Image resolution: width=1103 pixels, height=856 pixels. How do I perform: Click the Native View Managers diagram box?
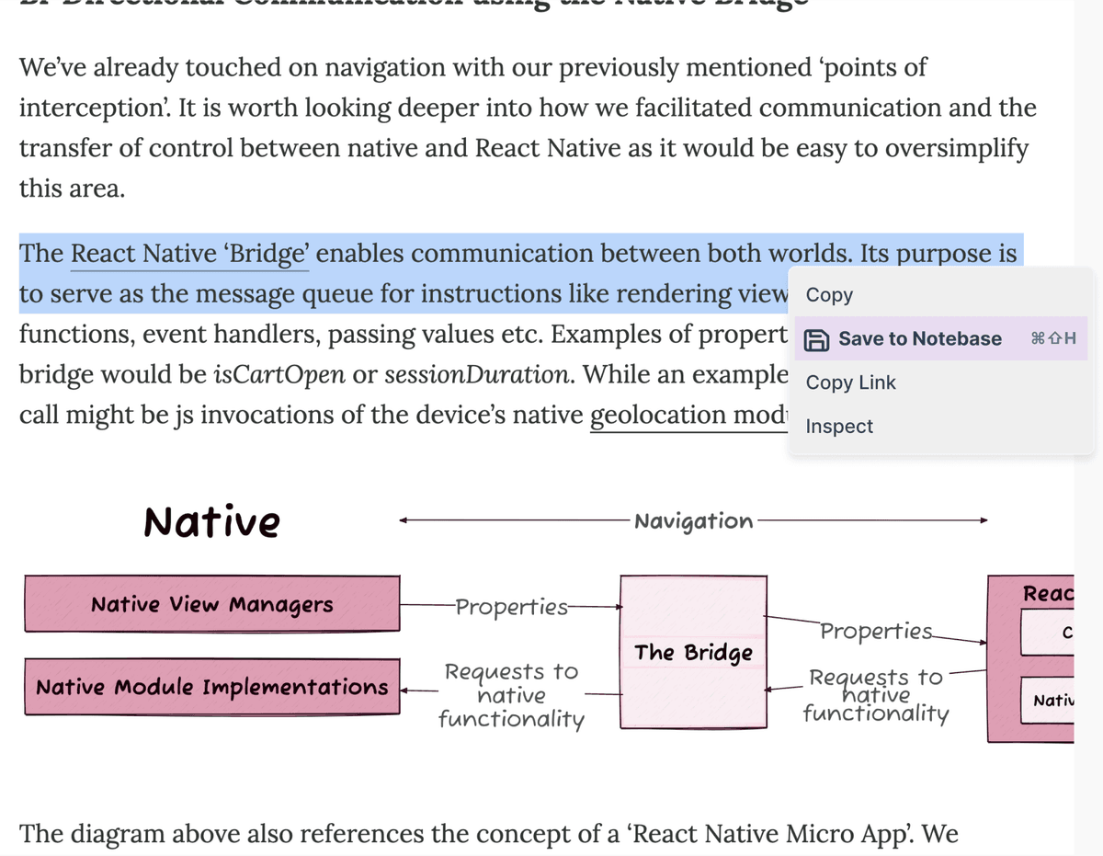(212, 604)
